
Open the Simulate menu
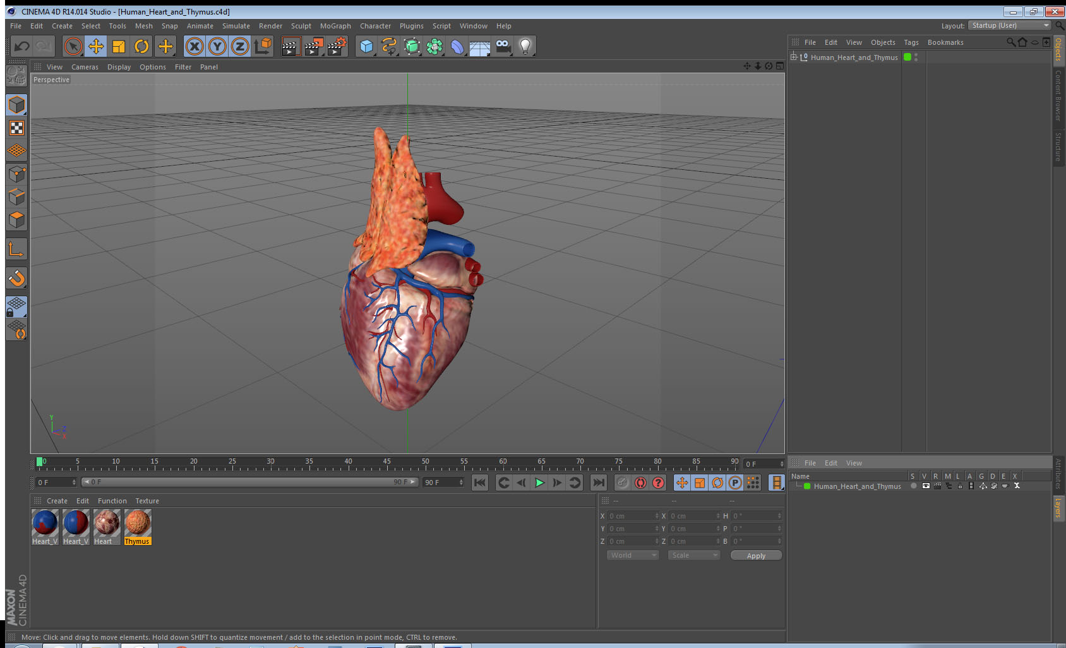tap(236, 26)
